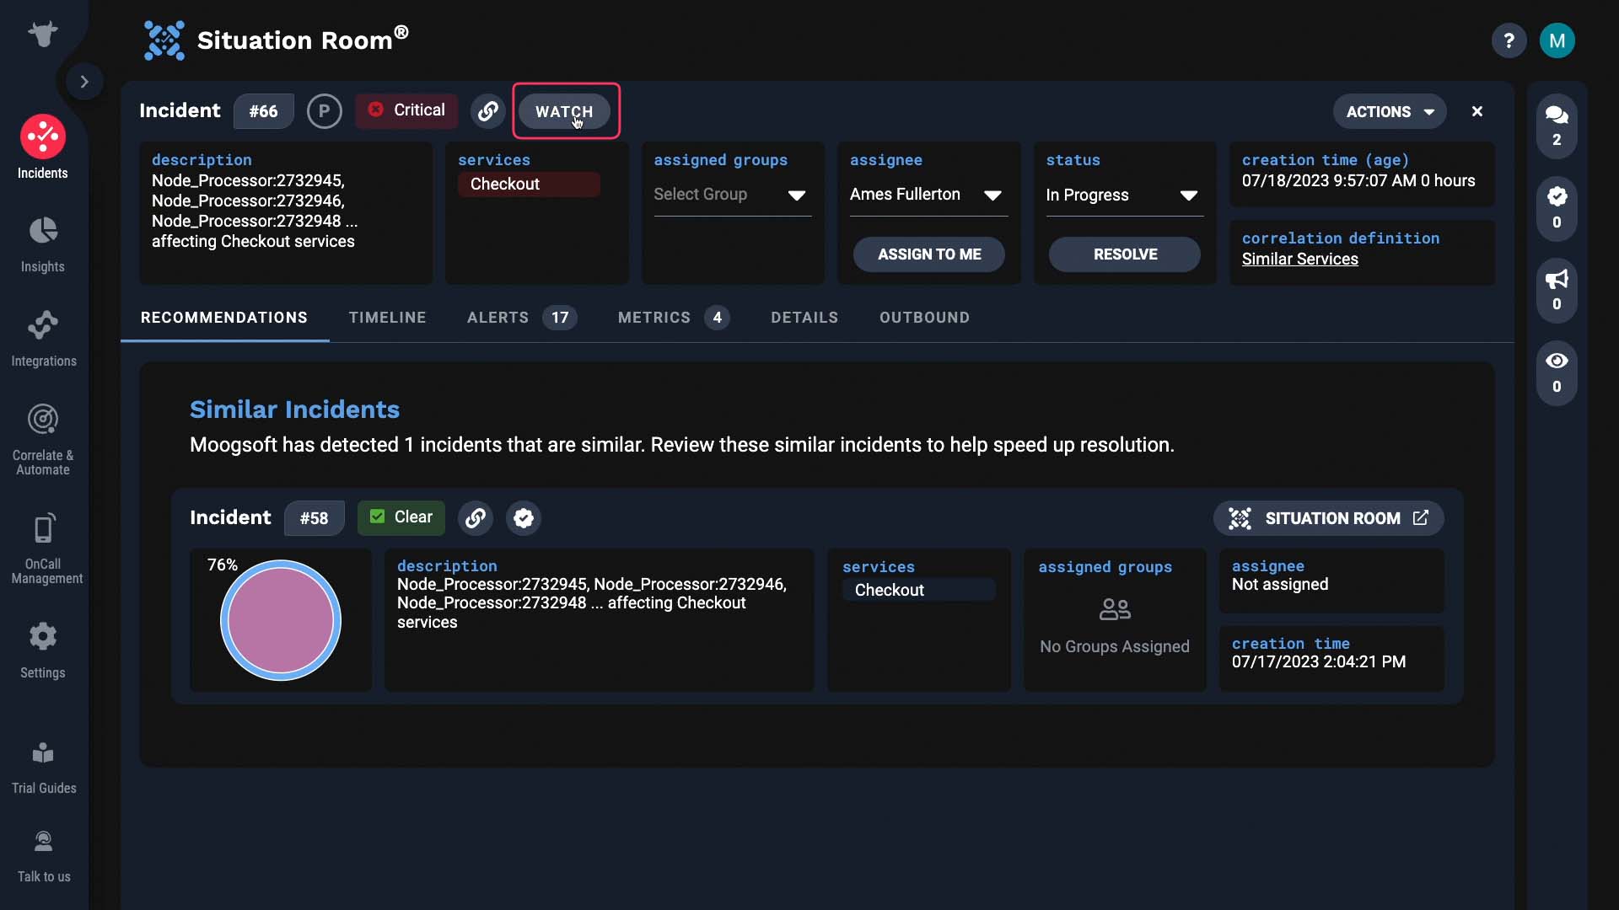
Task: Switch to the ALERTS tab
Action: (521, 318)
